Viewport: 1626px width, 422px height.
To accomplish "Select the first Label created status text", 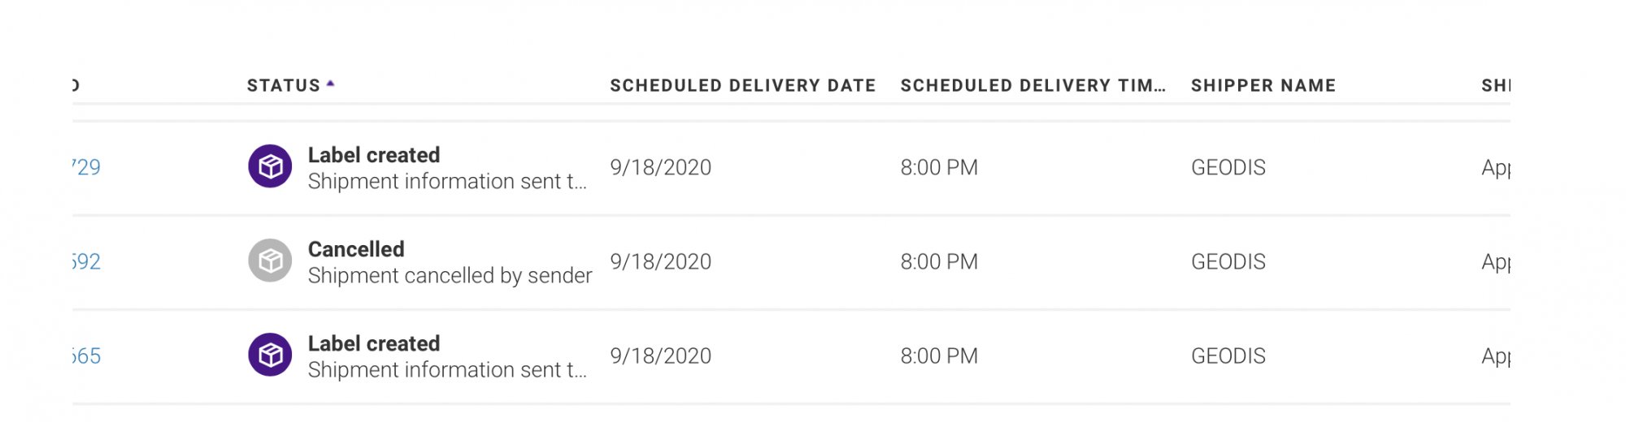I will tap(374, 155).
